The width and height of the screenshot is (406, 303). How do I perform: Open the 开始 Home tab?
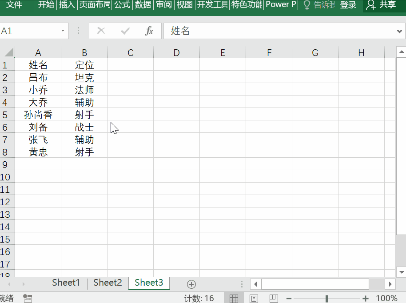click(x=46, y=4)
